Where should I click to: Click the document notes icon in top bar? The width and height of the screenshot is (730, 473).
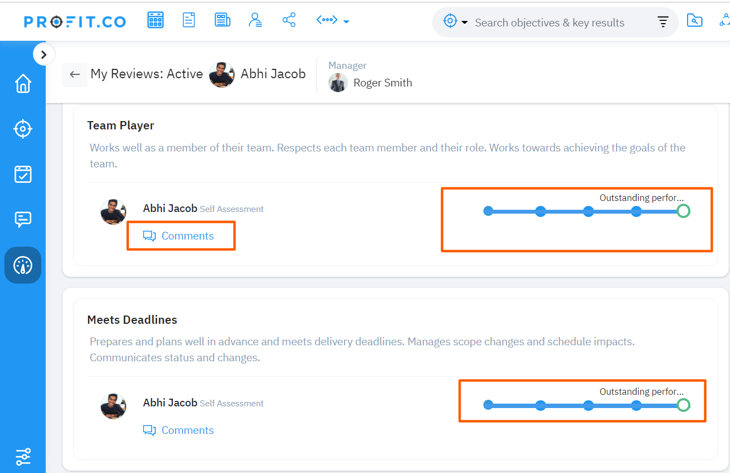[x=189, y=20]
